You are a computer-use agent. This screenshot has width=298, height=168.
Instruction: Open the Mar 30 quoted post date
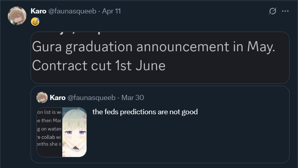point(133,98)
